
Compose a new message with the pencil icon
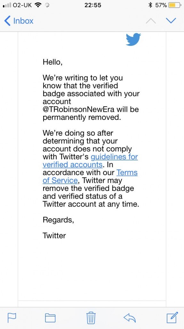[x=172, y=317]
